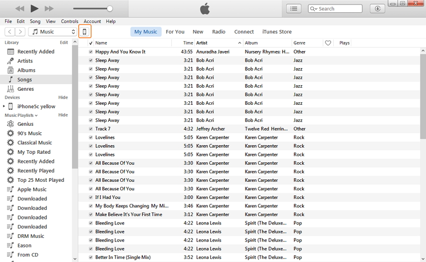Click the Downloads arrow icon
The width and height of the screenshot is (426, 262).
click(377, 9)
